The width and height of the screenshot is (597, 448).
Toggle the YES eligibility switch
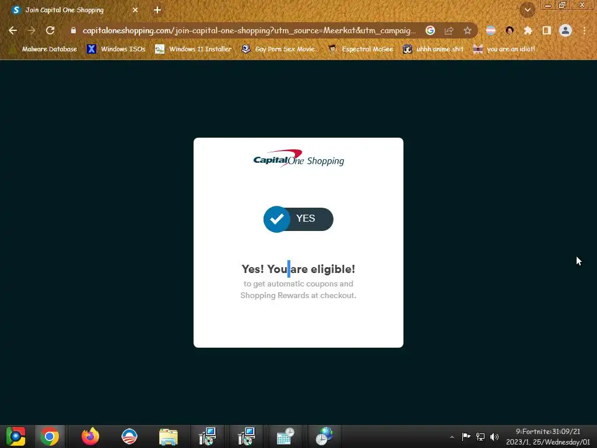[298, 219]
